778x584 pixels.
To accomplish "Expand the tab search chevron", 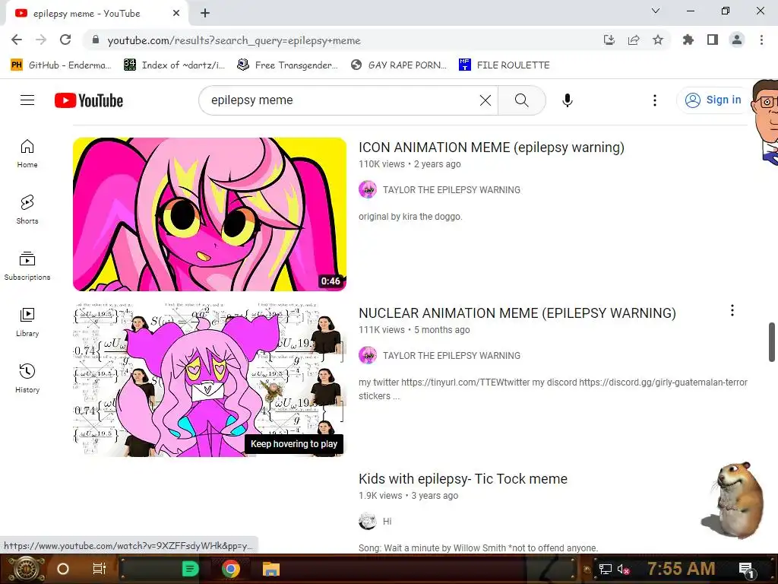I will pyautogui.click(x=656, y=11).
